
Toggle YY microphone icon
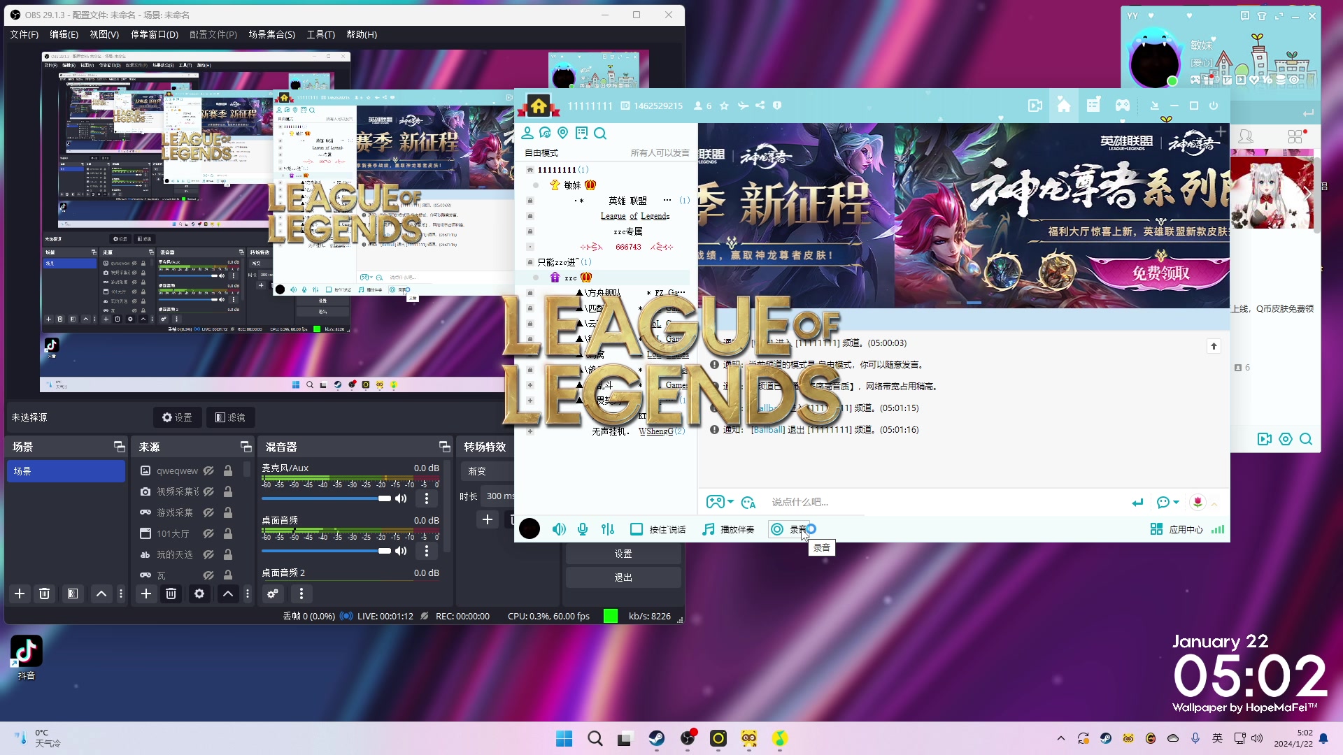(583, 529)
